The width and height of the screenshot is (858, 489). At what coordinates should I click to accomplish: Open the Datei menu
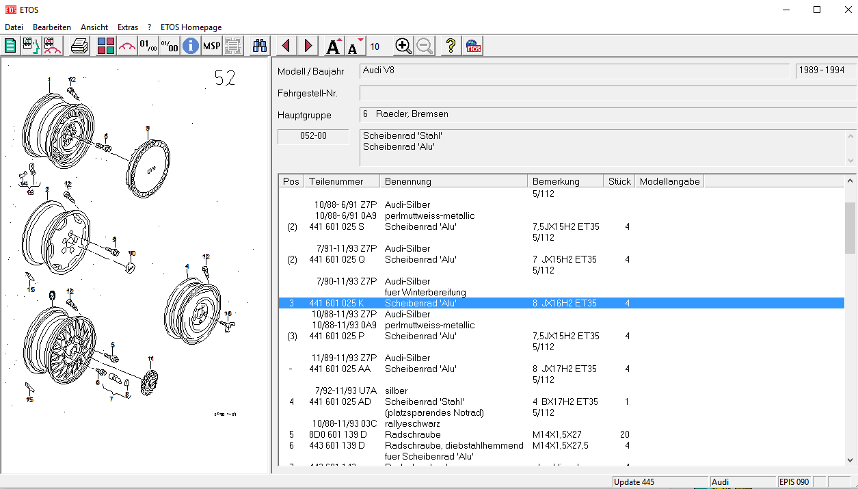click(14, 27)
